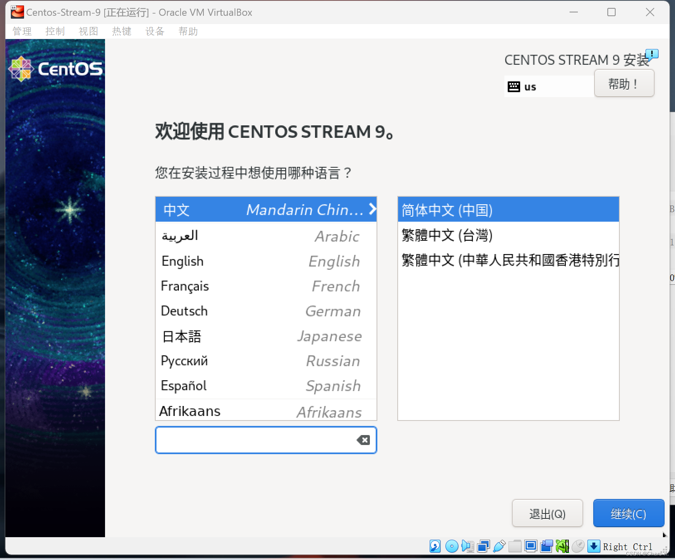675x560 pixels.
Task: Click the pre-release warning notification icon
Action: pos(652,54)
